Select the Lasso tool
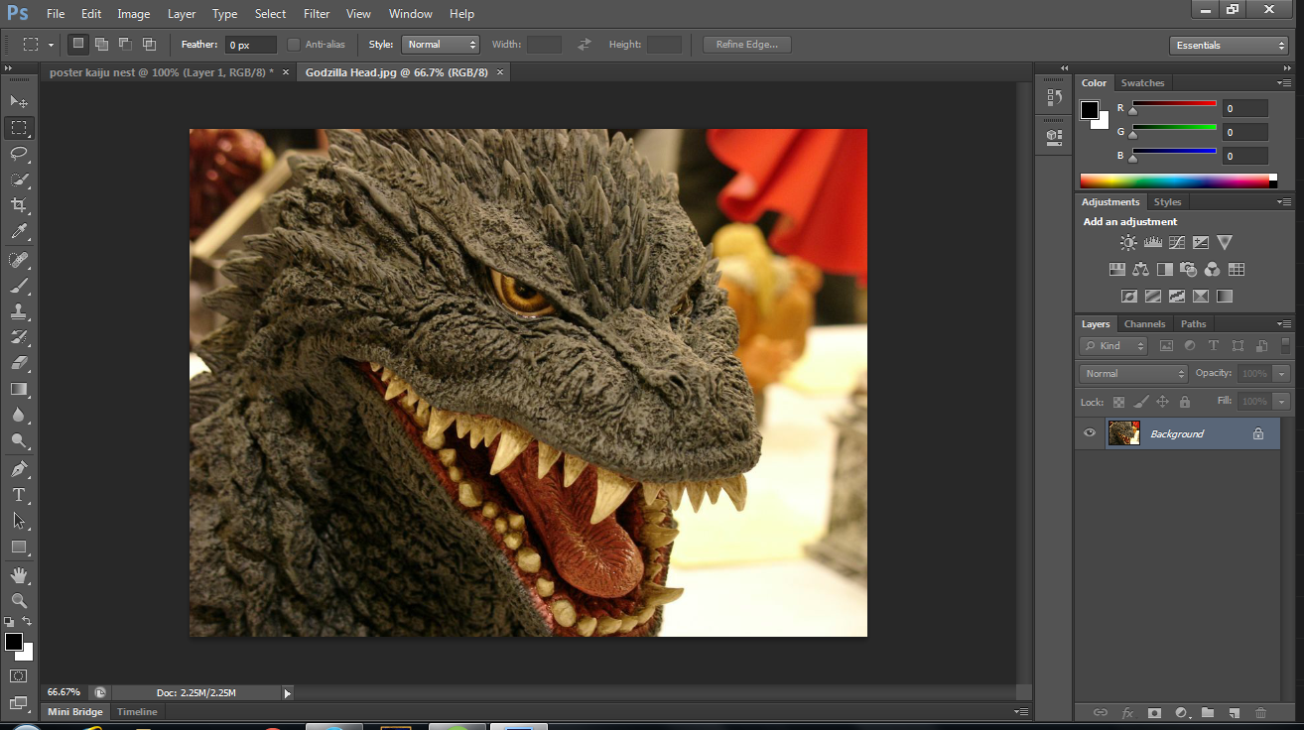This screenshot has width=1304, height=730. click(x=19, y=154)
